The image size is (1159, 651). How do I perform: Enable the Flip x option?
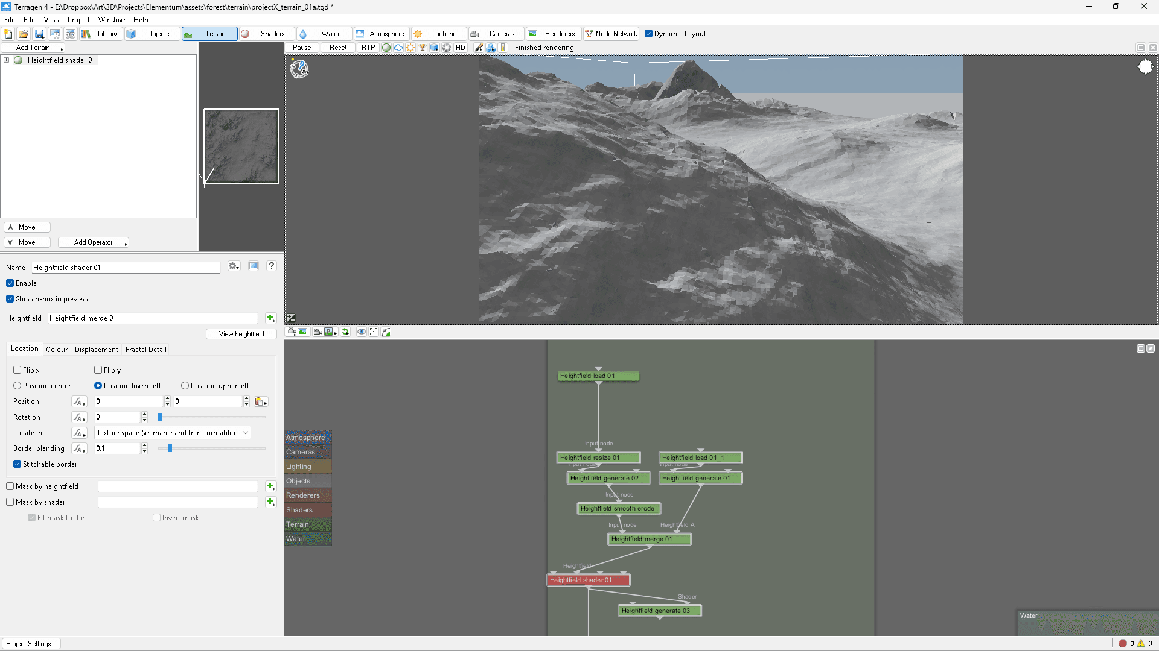pos(18,370)
